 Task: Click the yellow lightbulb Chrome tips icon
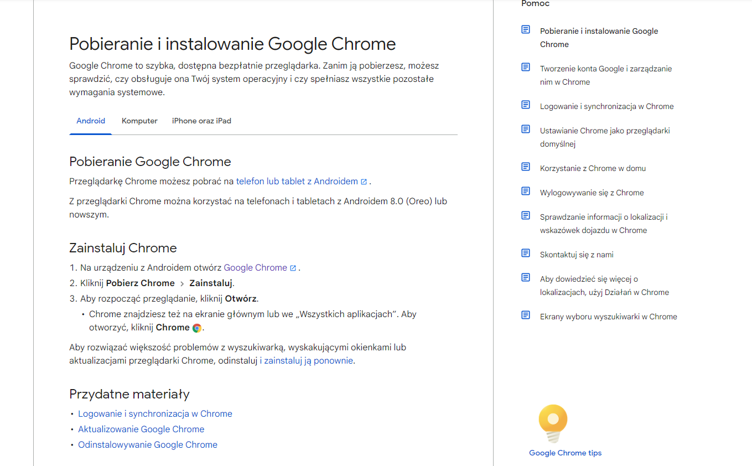[x=553, y=423]
